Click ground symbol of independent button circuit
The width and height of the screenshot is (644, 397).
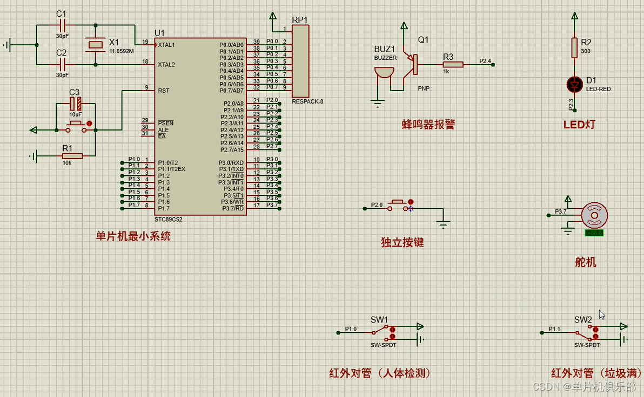tap(443, 224)
